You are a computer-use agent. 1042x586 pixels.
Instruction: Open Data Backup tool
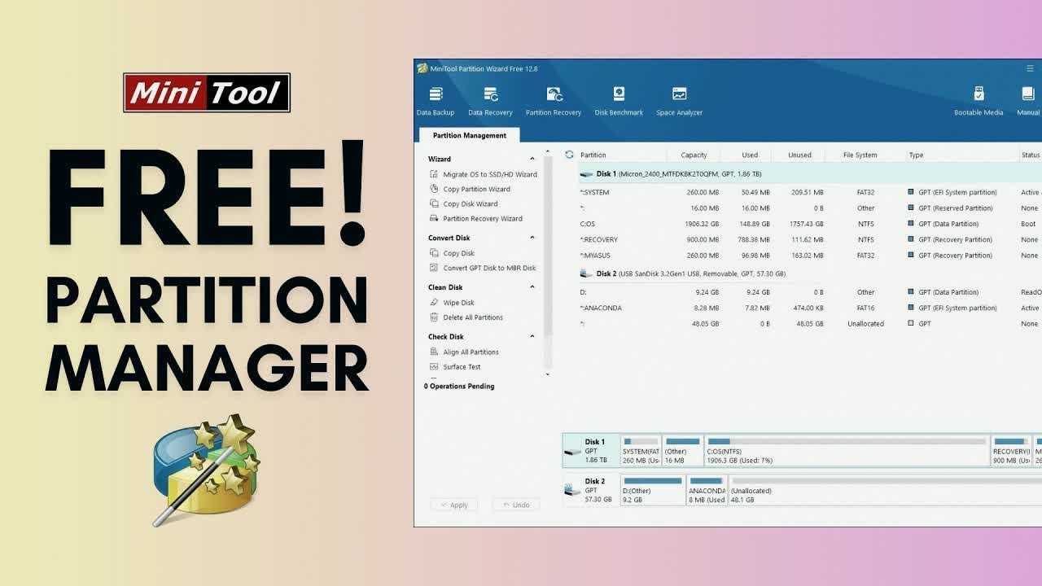coord(436,102)
